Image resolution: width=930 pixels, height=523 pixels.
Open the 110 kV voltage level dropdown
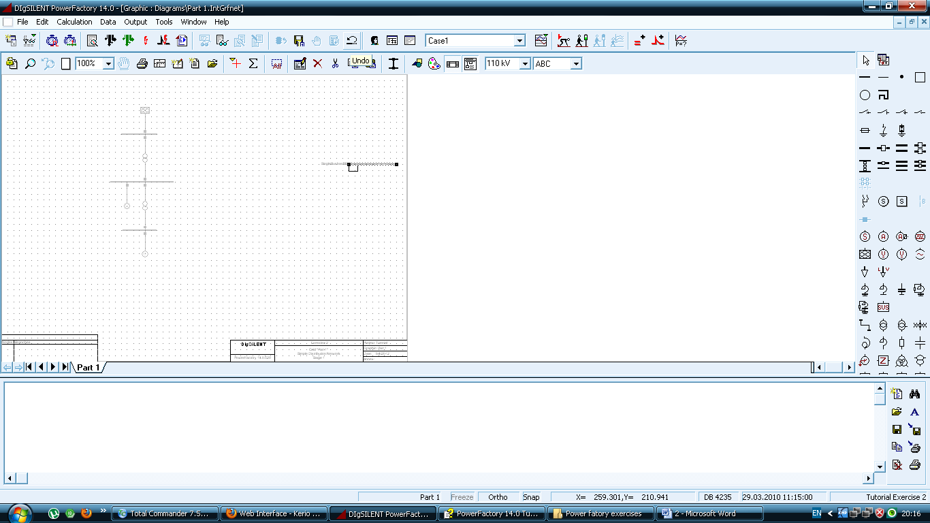tap(525, 63)
